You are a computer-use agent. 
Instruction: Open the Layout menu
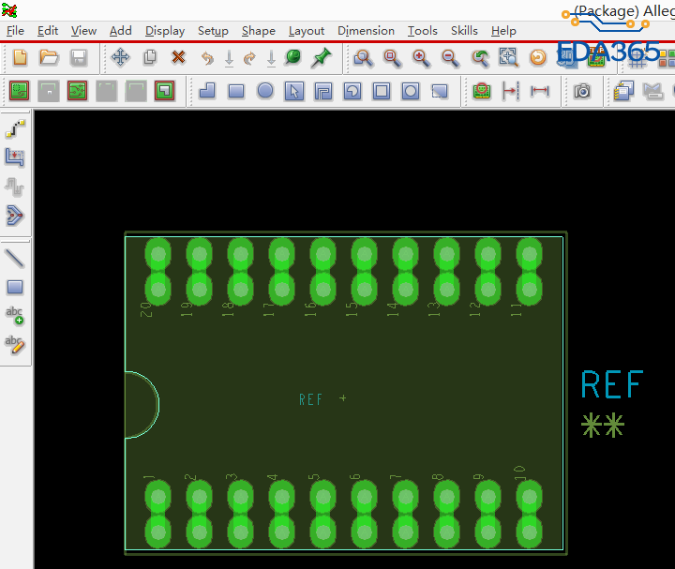[307, 31]
